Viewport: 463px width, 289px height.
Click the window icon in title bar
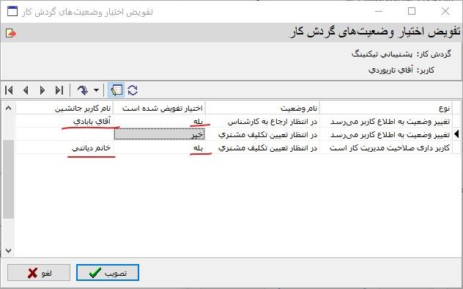(12, 11)
